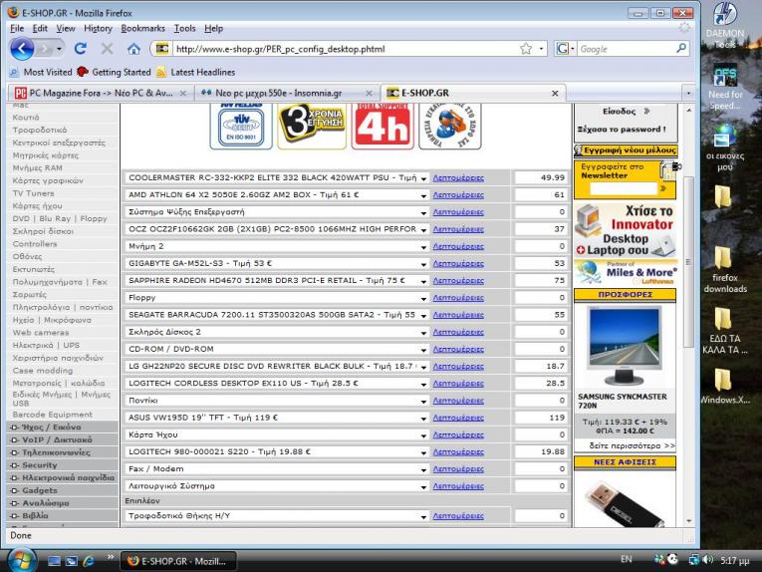Click details link for Fax / Modem row
This screenshot has height=572, width=762.
458,469
